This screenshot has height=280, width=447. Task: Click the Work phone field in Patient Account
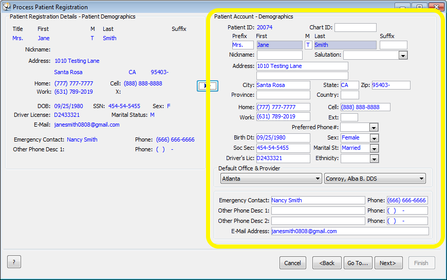[283, 116]
